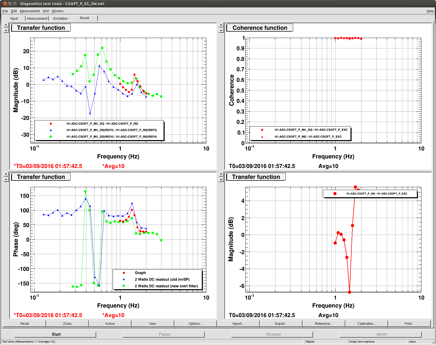Click red *T0 timestamp under phase plot
The image size is (436, 345).
tap(48, 315)
